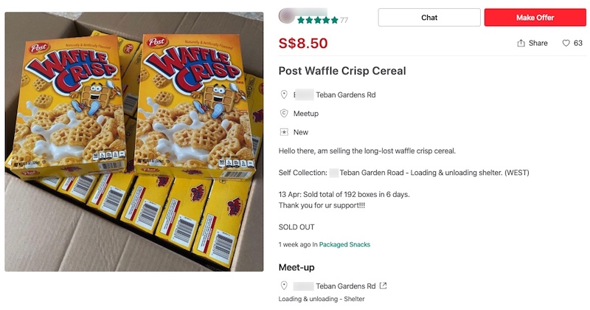The height and width of the screenshot is (310, 590).
Task: Click the Chat button
Action: click(429, 18)
